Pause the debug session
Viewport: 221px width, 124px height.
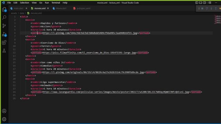(x=202, y=9)
